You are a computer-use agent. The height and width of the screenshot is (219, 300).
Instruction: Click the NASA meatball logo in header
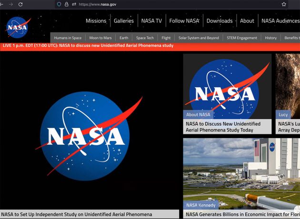18,27
